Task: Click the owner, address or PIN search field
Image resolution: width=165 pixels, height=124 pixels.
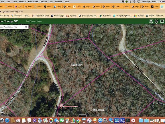Action: coord(12,27)
